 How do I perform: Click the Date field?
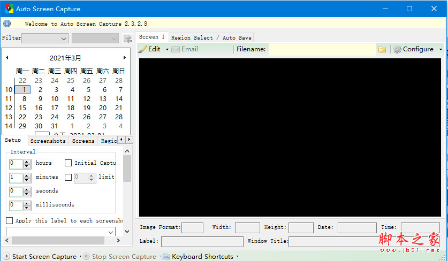357,228
